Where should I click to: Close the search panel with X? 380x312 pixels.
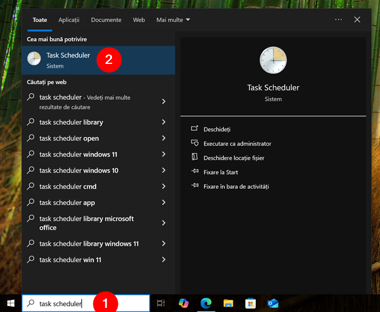pyautogui.click(x=357, y=19)
